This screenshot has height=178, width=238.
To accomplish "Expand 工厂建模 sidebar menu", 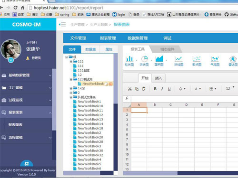I will pos(26,88).
